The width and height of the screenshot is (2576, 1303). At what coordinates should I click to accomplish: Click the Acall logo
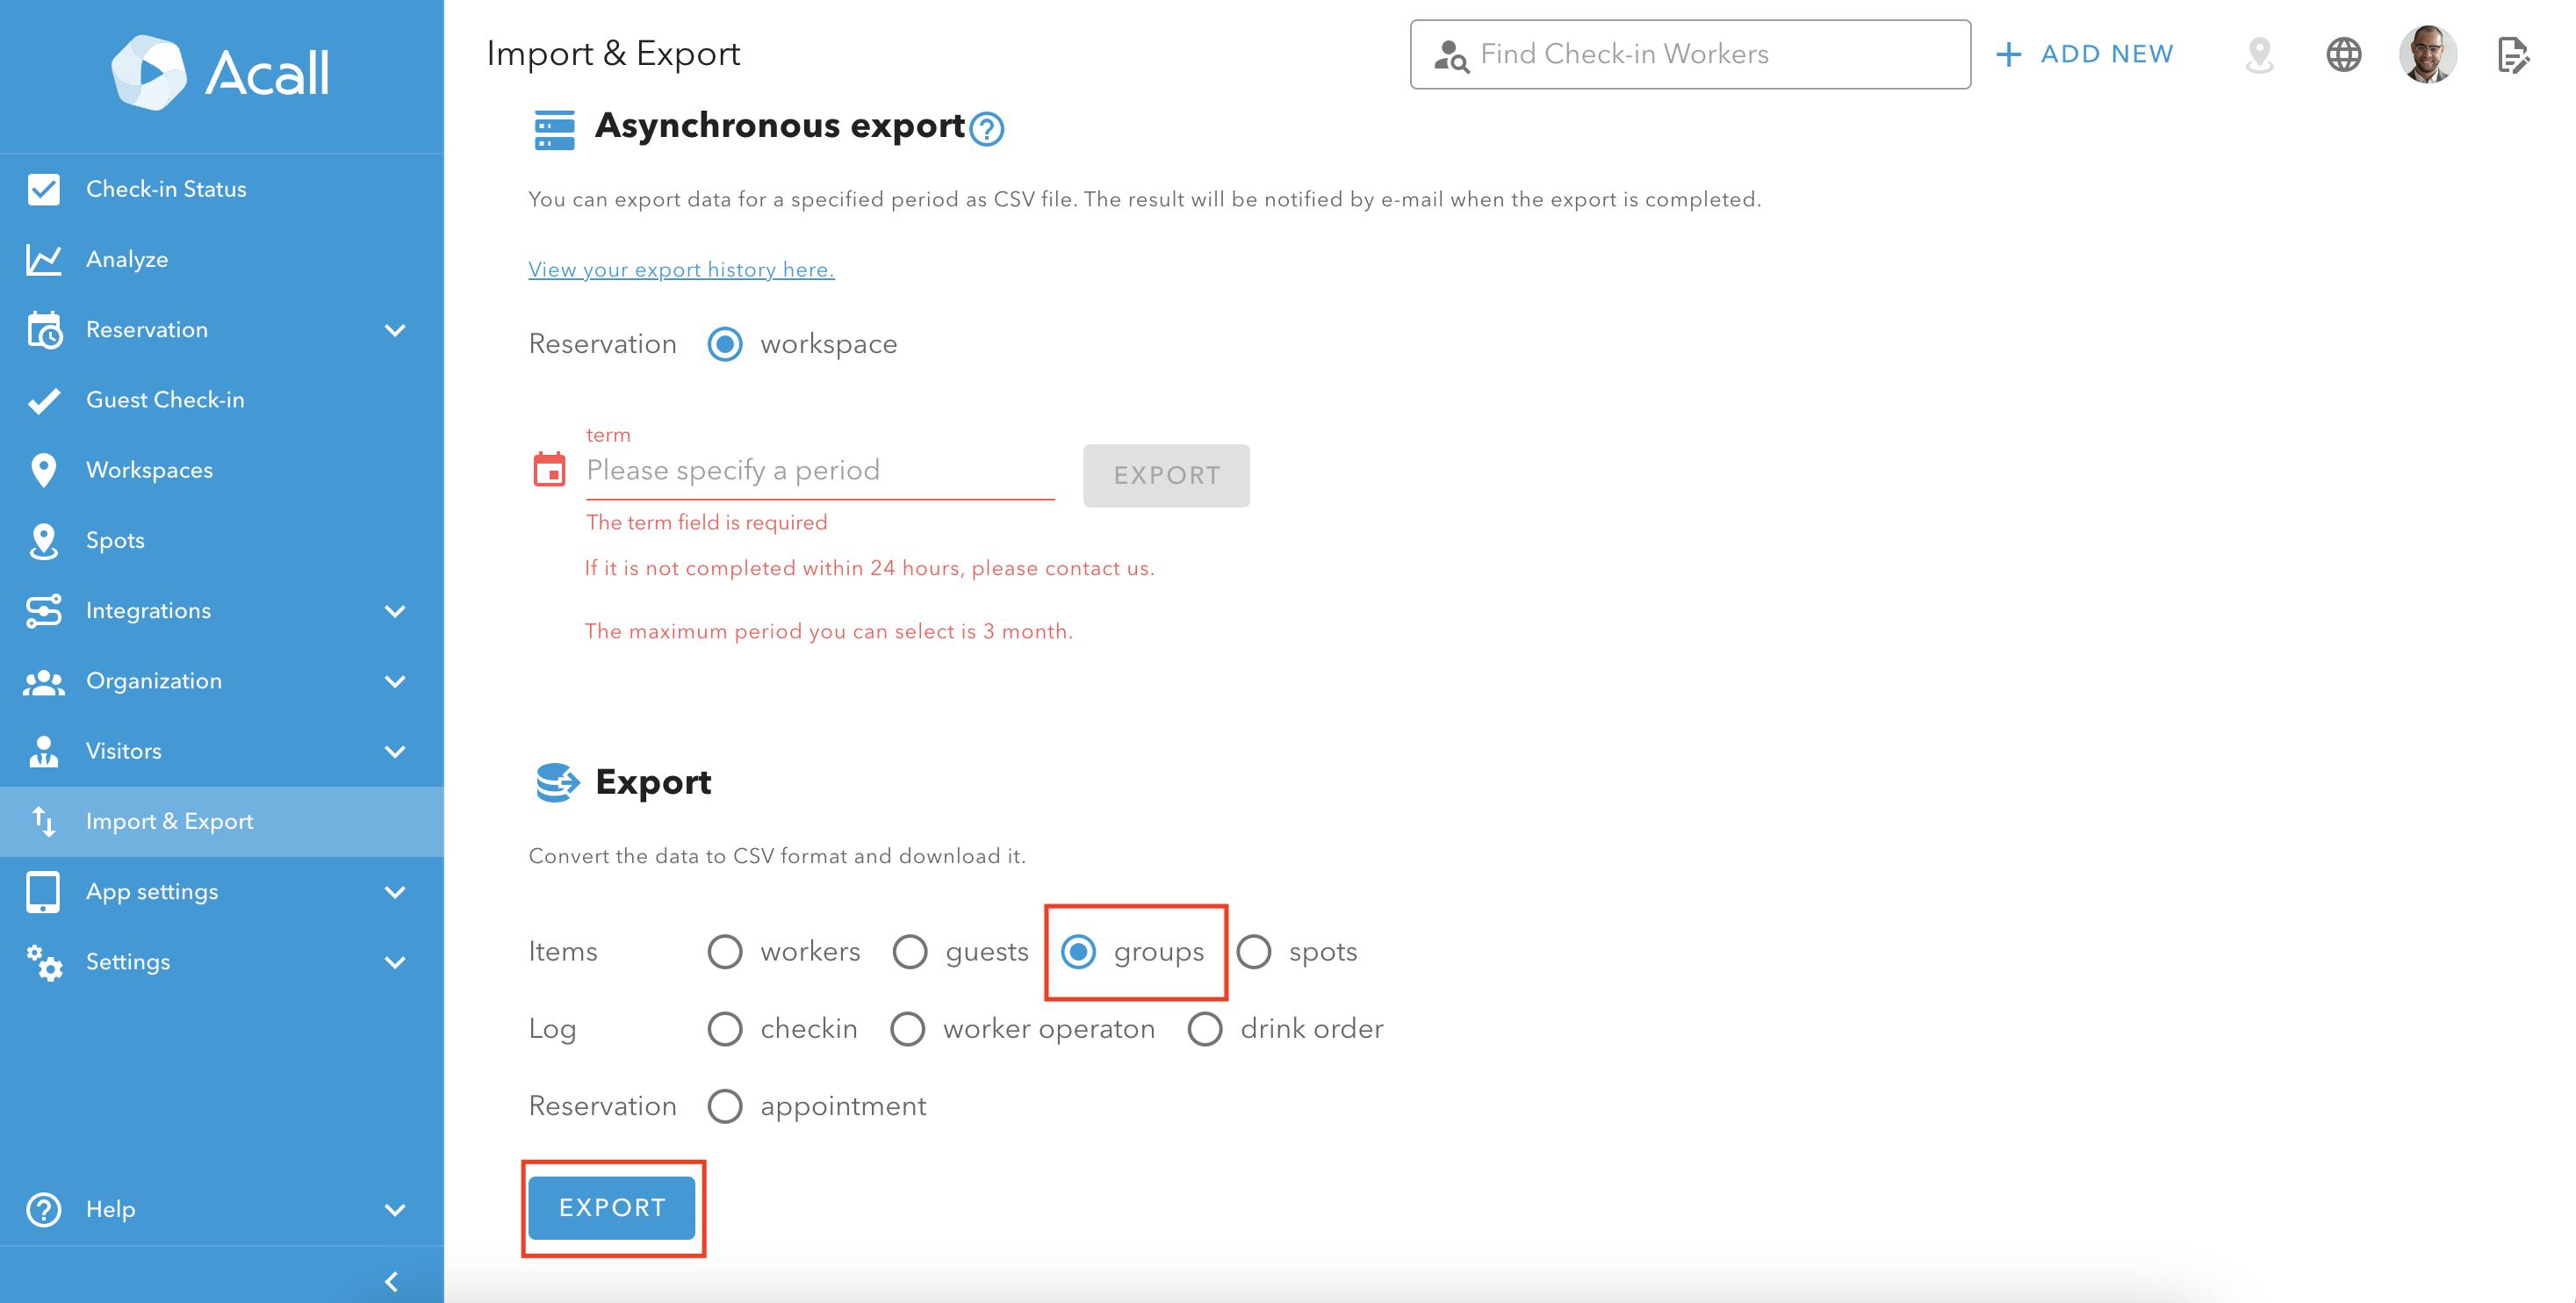221,72
